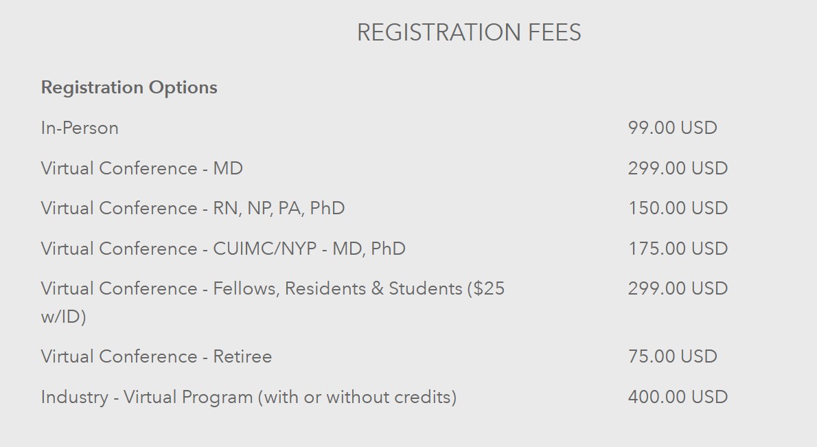817x447 pixels.
Task: Pick Virtual Conference - RN, NP, PA, PhD
Action: click(x=192, y=209)
